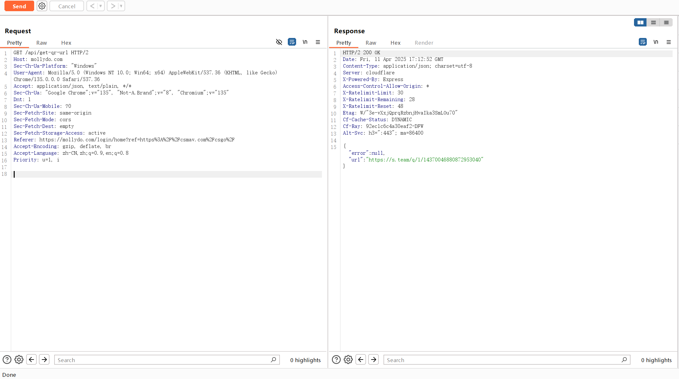Switch Request view to Raw tab
Screen dimensions: 679x379
(x=41, y=43)
